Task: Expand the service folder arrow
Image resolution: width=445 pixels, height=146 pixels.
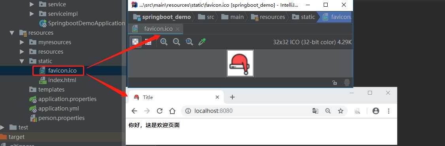Action: [32, 4]
